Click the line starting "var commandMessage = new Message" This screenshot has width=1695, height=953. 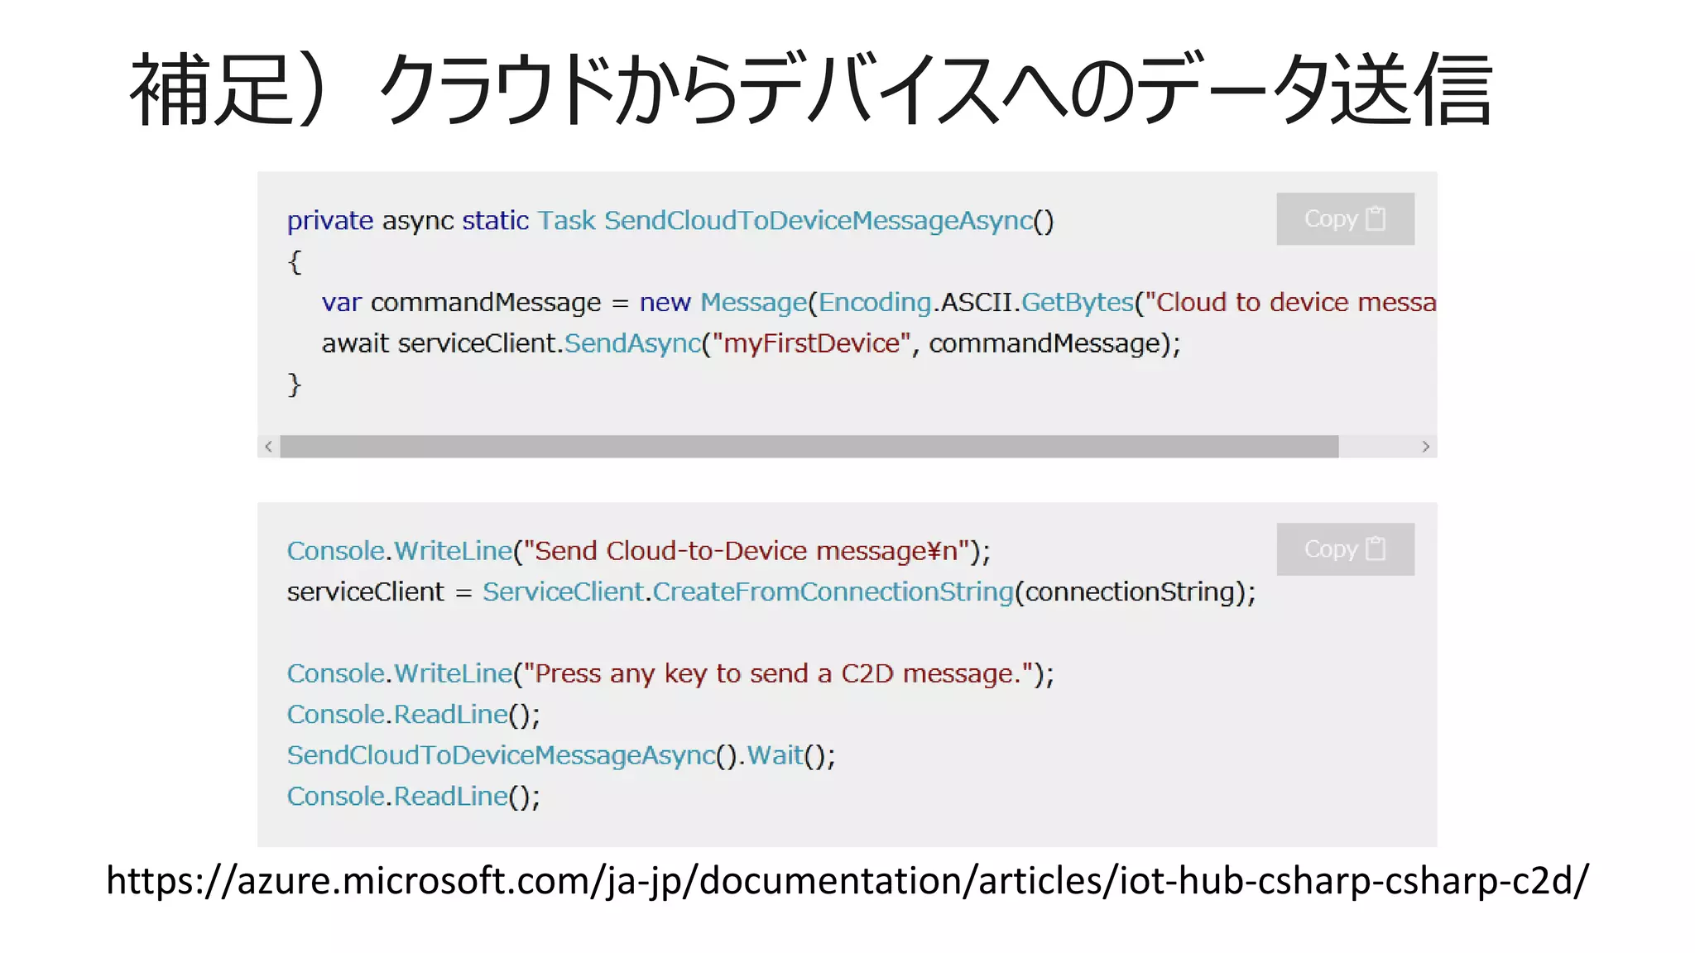click(879, 303)
